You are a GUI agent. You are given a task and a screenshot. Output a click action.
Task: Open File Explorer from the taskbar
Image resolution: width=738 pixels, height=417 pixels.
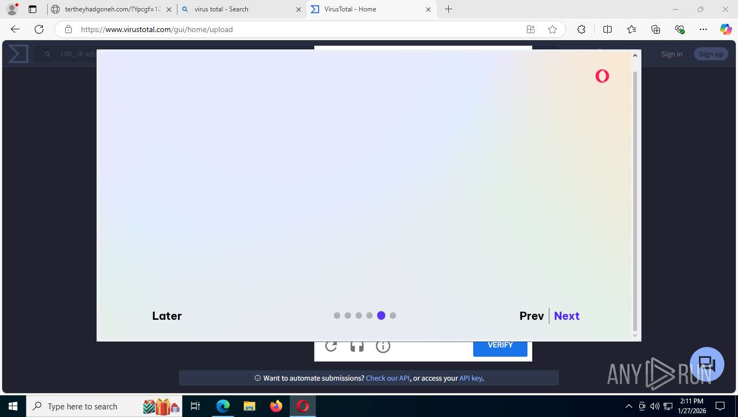pos(249,406)
